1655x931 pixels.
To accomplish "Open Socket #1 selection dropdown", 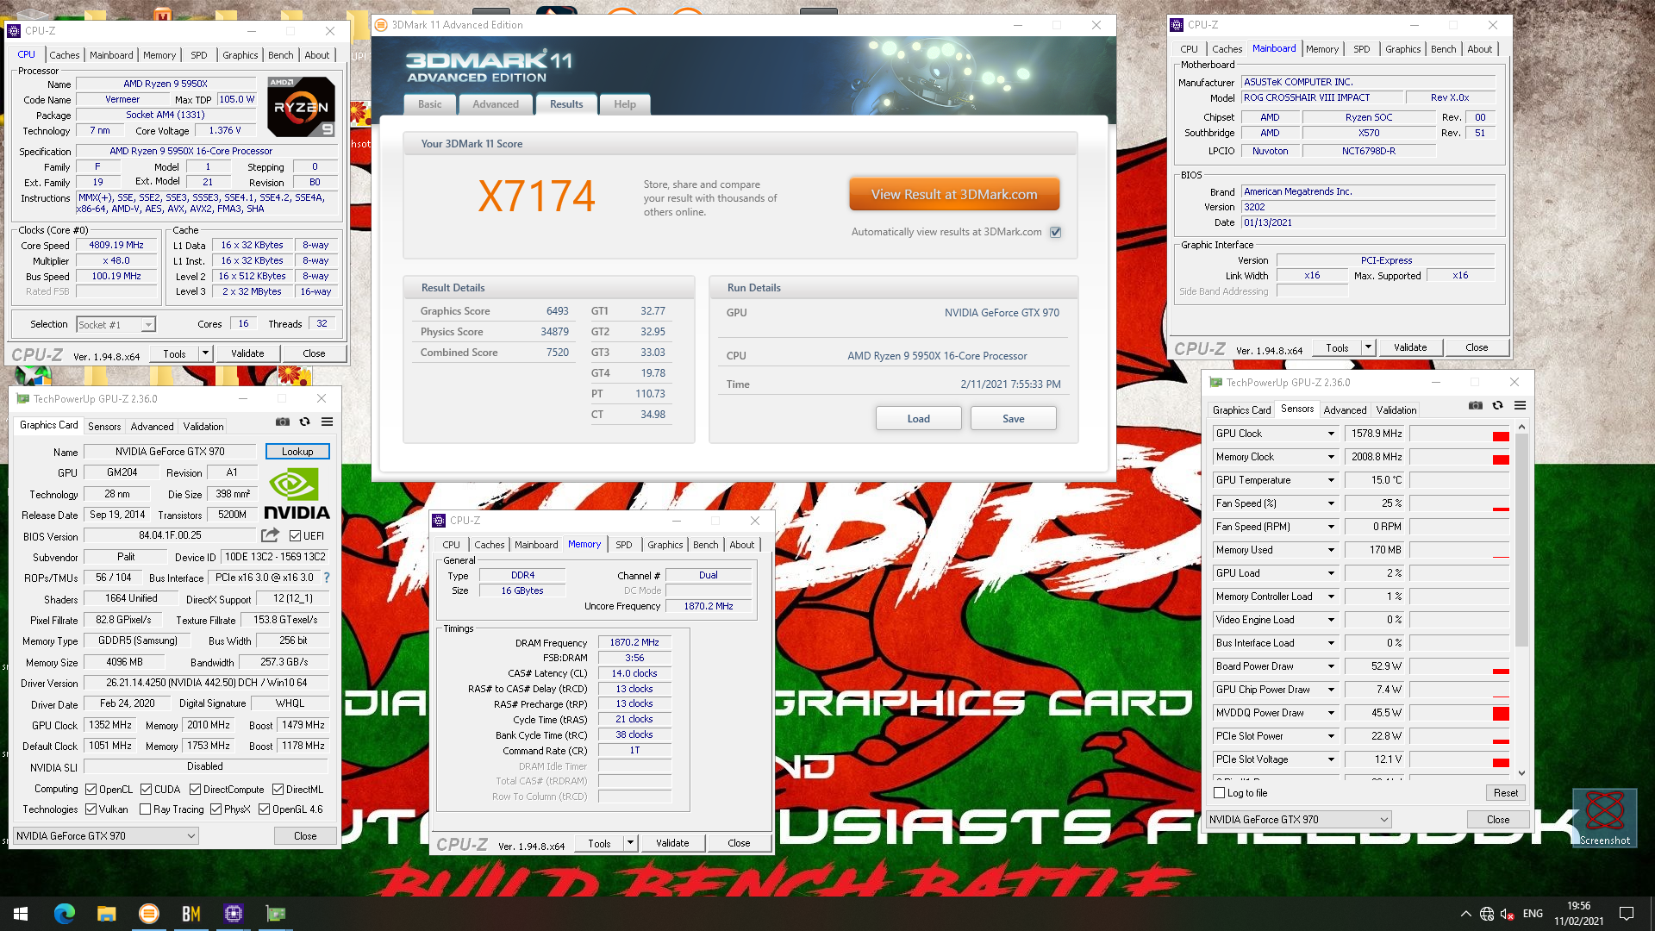I will 148,325.
